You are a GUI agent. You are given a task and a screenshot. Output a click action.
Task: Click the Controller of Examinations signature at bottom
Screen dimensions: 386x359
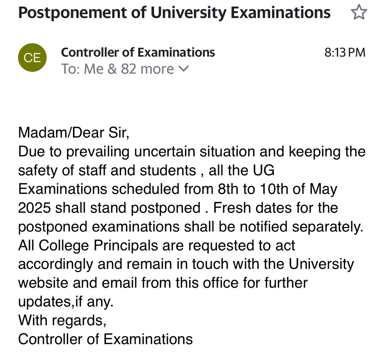105,339
